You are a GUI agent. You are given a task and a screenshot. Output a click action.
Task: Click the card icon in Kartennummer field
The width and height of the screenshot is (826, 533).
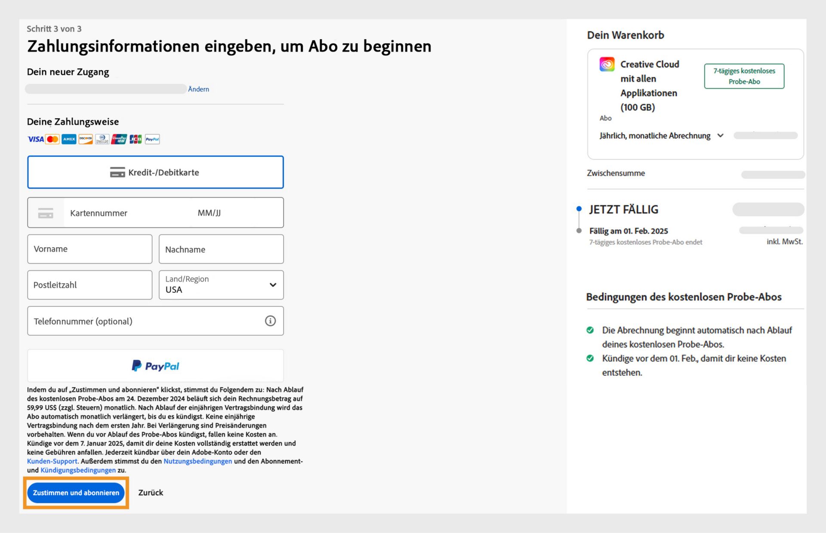(46, 213)
